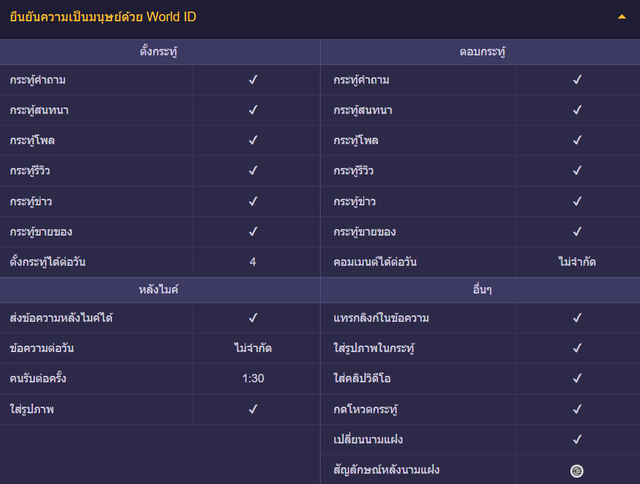
Task: Click checkmark for ตอบกระทู้ กระทู้ข่าว
Action: [x=577, y=201]
